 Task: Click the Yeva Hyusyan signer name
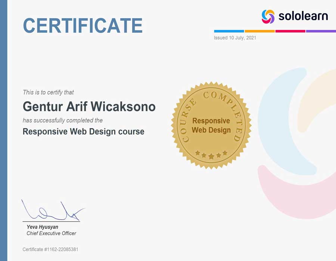[x=42, y=227]
